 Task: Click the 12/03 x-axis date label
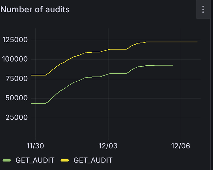point(108,146)
